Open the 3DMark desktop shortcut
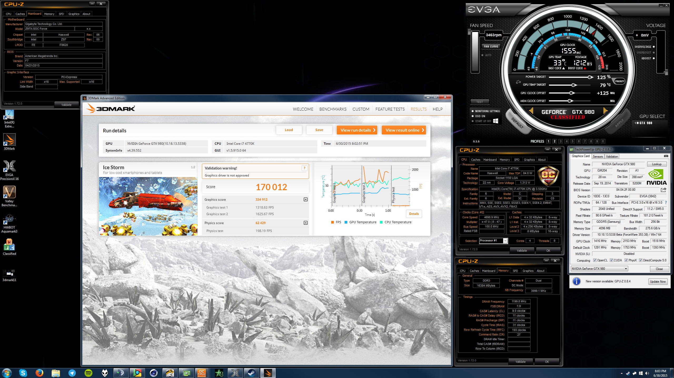 tap(9, 142)
